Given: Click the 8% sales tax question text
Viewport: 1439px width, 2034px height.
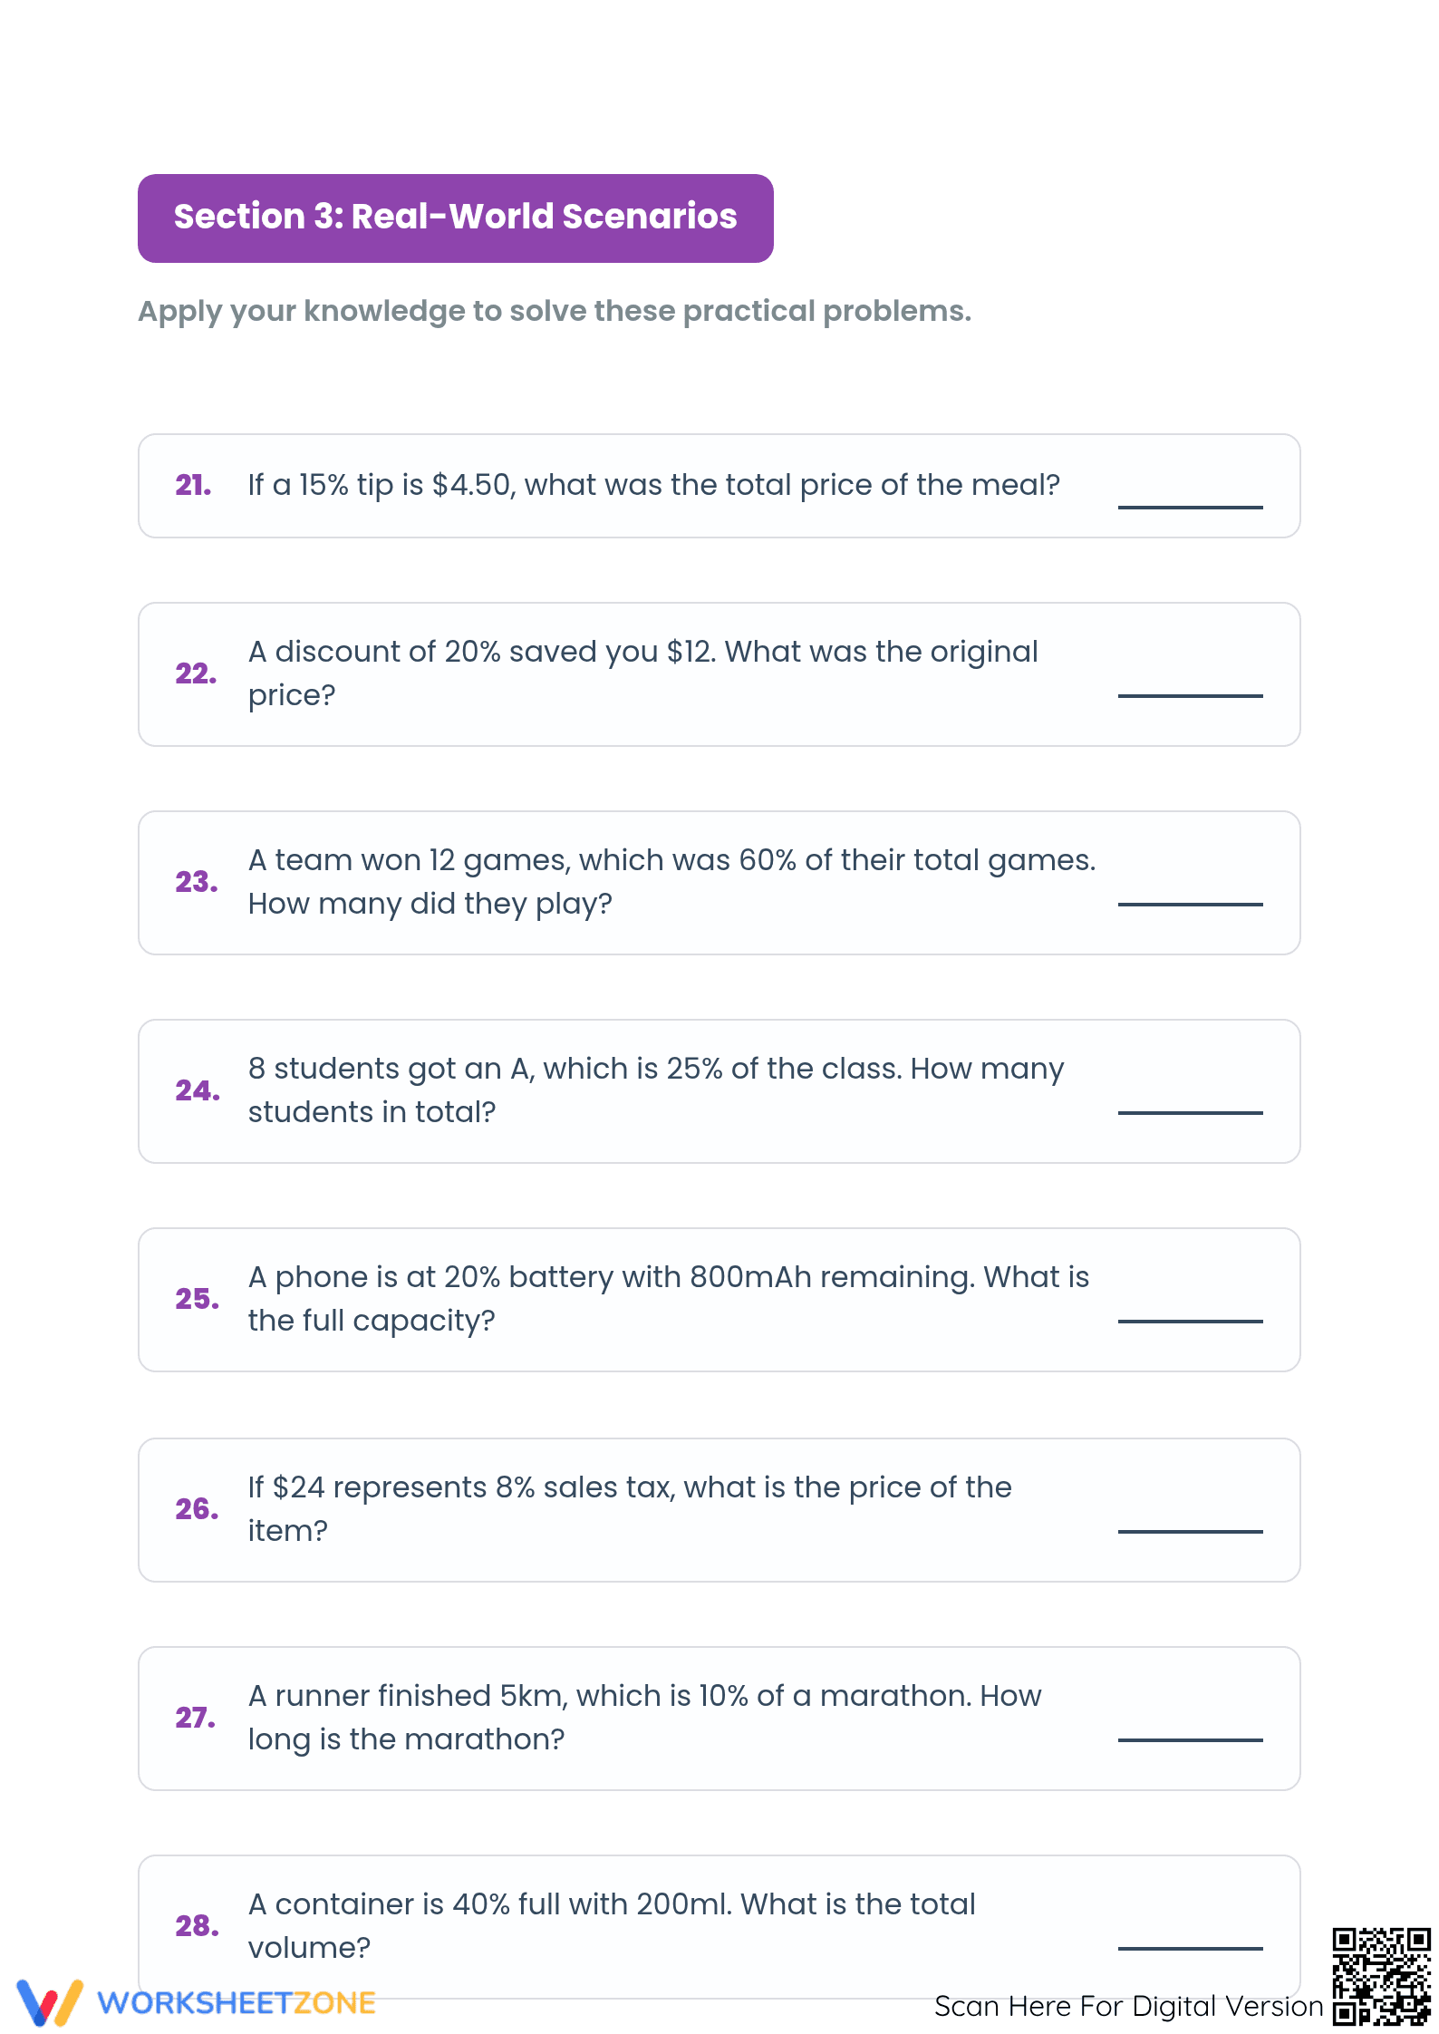Looking at the screenshot, I should coord(630,1509).
